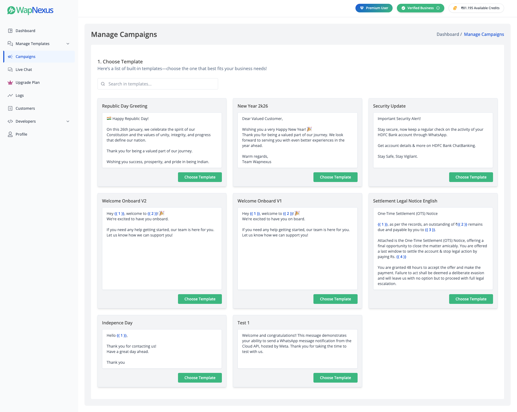517x412 pixels.
Task: Choose the Security Update template
Action: tap(471, 177)
